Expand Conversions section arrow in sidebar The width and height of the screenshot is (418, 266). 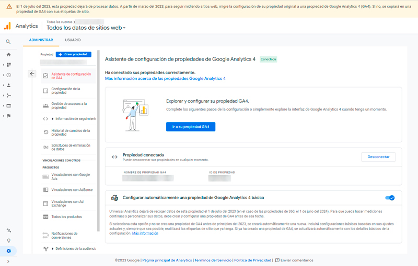4,116
